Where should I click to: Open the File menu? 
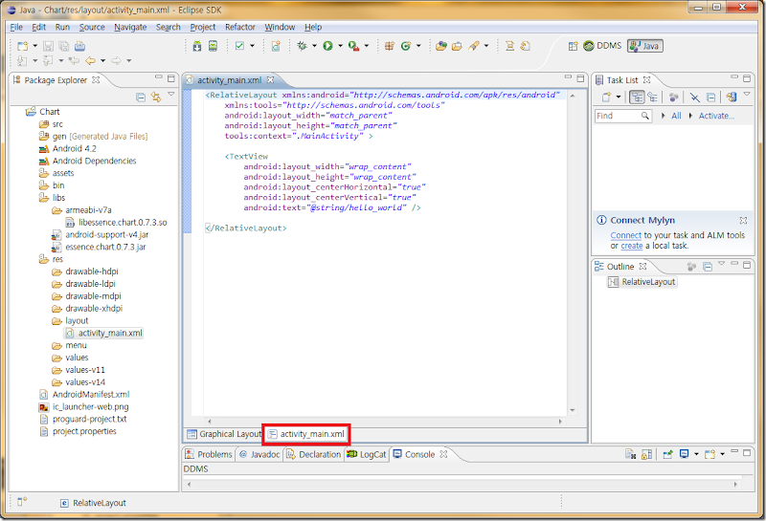point(16,27)
